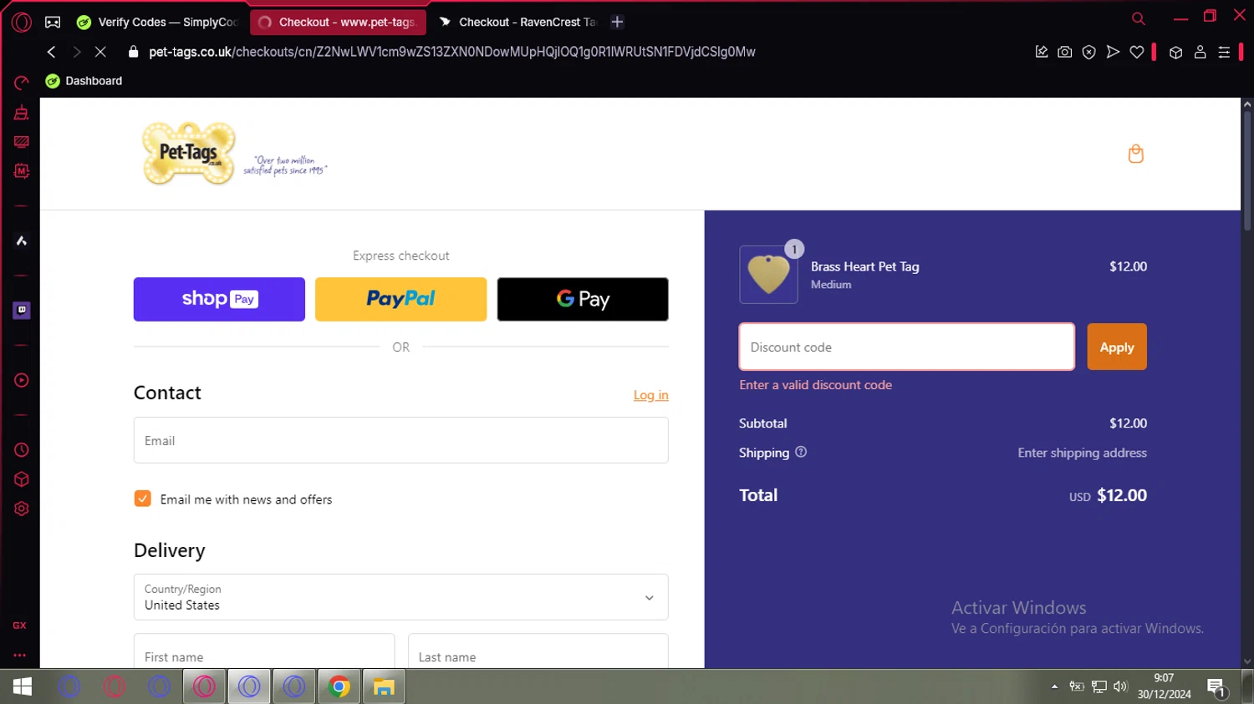Open the notification center icon

pos(1216,687)
